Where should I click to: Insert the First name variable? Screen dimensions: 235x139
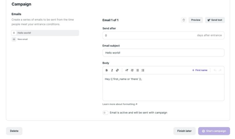pyautogui.click(x=200, y=70)
